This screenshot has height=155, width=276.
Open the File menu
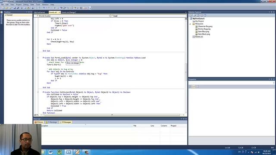coord(2,5)
